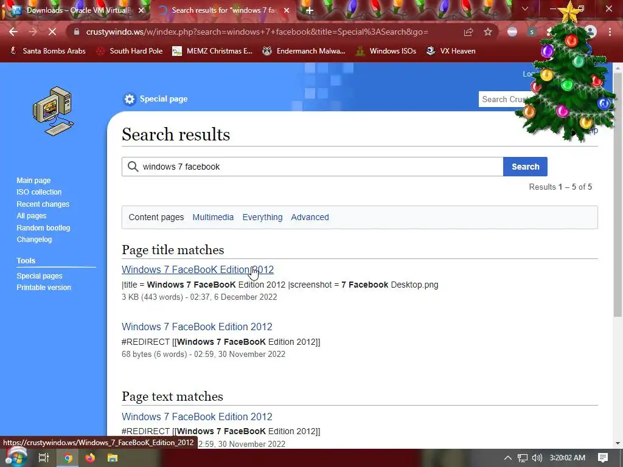Viewport: 623px width, 467px height.
Task: Click the site computer logo
Action: click(x=54, y=111)
